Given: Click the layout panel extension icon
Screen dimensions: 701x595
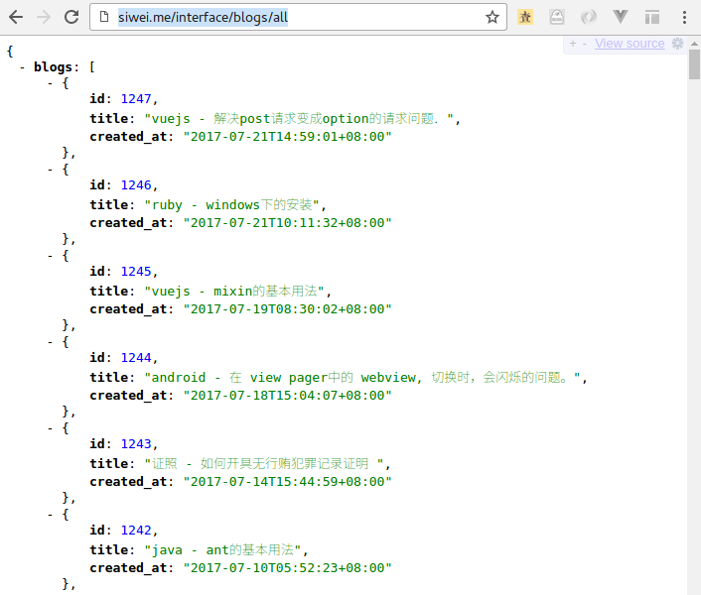Looking at the screenshot, I should click(651, 17).
